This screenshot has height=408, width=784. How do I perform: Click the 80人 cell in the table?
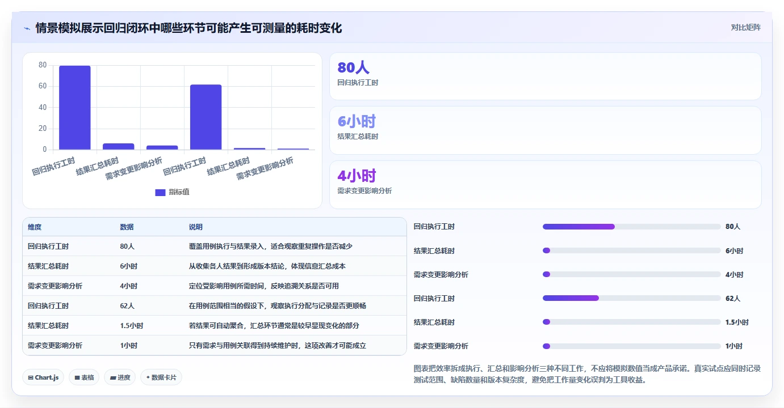pos(127,246)
